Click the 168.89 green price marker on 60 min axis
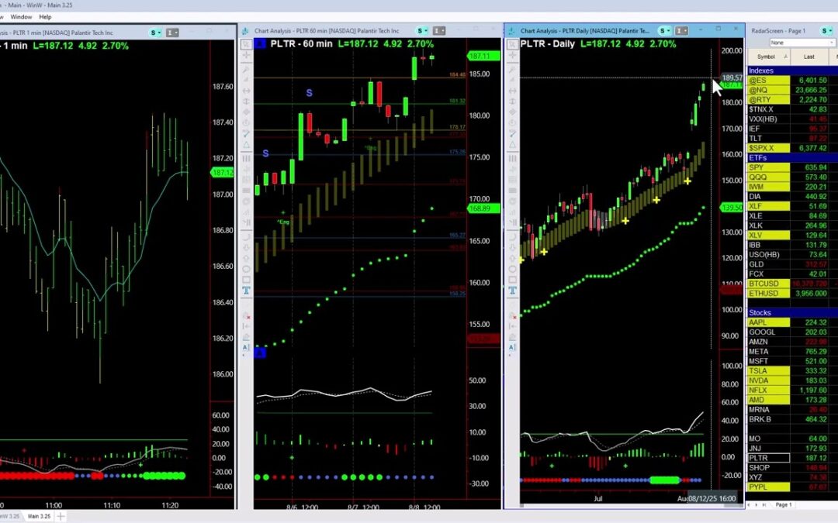The width and height of the screenshot is (838, 523). (483, 208)
